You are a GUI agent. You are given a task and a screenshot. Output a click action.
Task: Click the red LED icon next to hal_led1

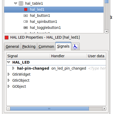pos(26,9)
